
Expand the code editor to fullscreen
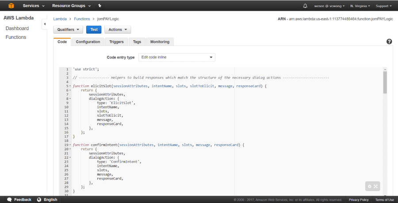tap(375, 186)
